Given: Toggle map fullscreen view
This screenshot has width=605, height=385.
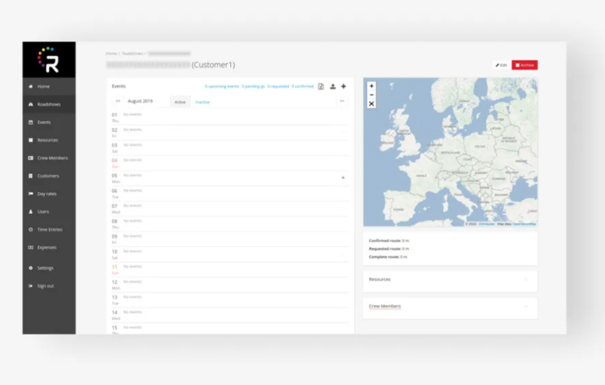Looking at the screenshot, I should pyautogui.click(x=372, y=104).
